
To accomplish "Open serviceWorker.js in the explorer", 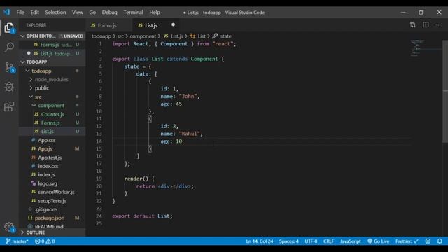I will (56, 192).
